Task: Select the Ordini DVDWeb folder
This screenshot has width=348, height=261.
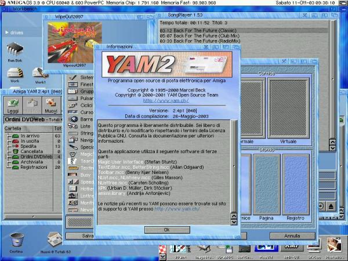Action: [x=33, y=157]
